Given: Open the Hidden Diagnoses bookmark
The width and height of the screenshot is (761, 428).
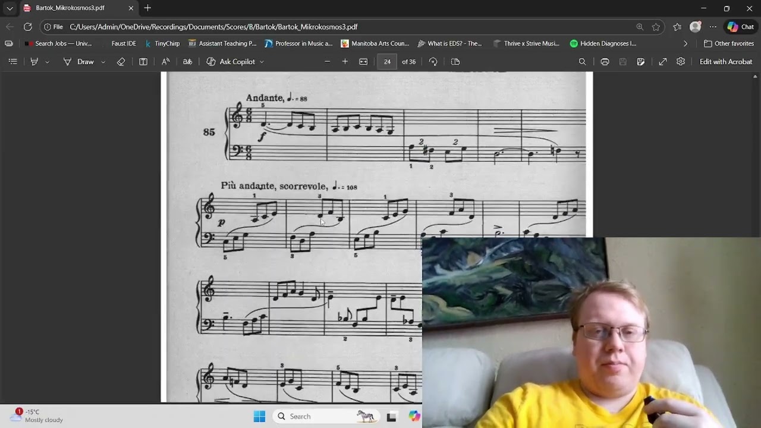Looking at the screenshot, I should (603, 43).
